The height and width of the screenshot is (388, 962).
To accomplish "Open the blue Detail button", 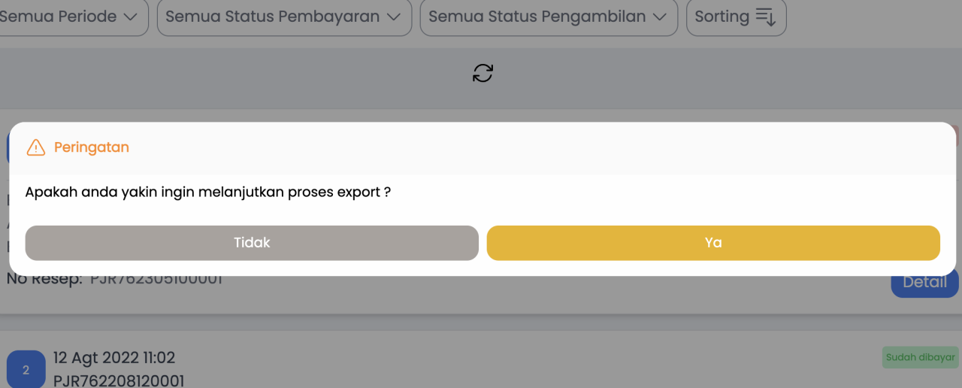I will (x=924, y=283).
